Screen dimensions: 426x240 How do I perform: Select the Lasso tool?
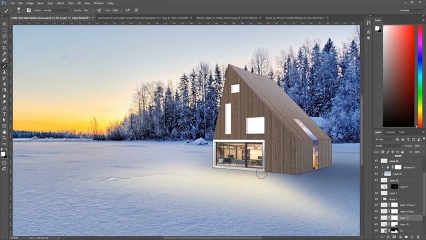(4, 36)
